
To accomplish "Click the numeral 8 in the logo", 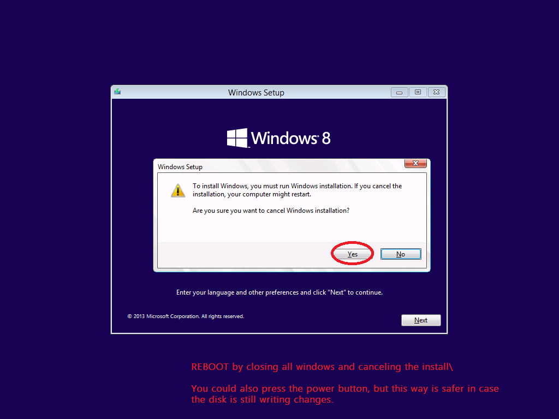I will click(326, 138).
